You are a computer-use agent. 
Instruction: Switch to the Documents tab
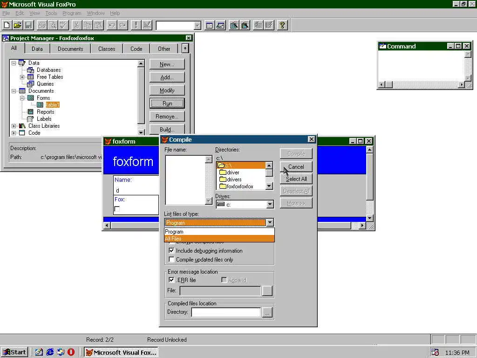tap(70, 48)
